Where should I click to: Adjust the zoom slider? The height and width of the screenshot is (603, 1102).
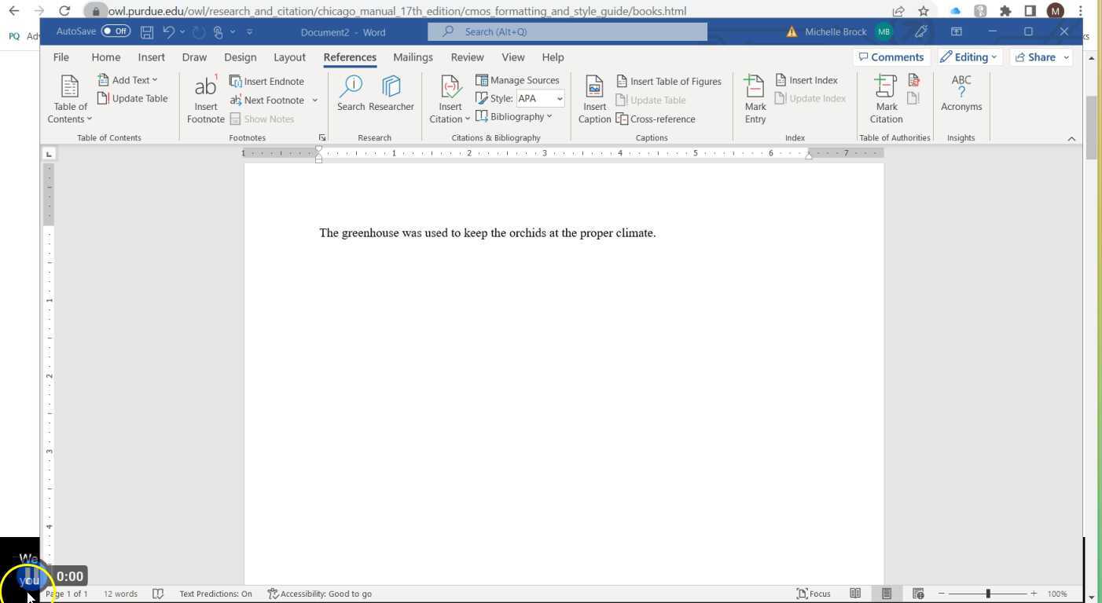(988, 593)
